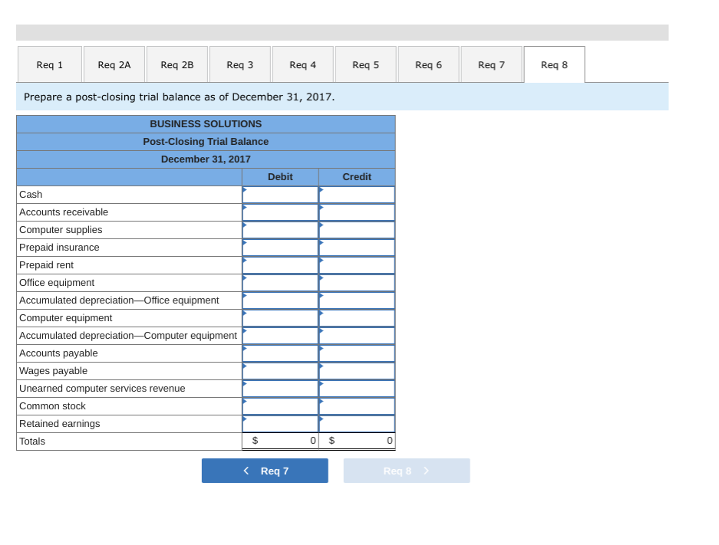
Task: Click Prepaid rent debit cell
Action: 280,265
